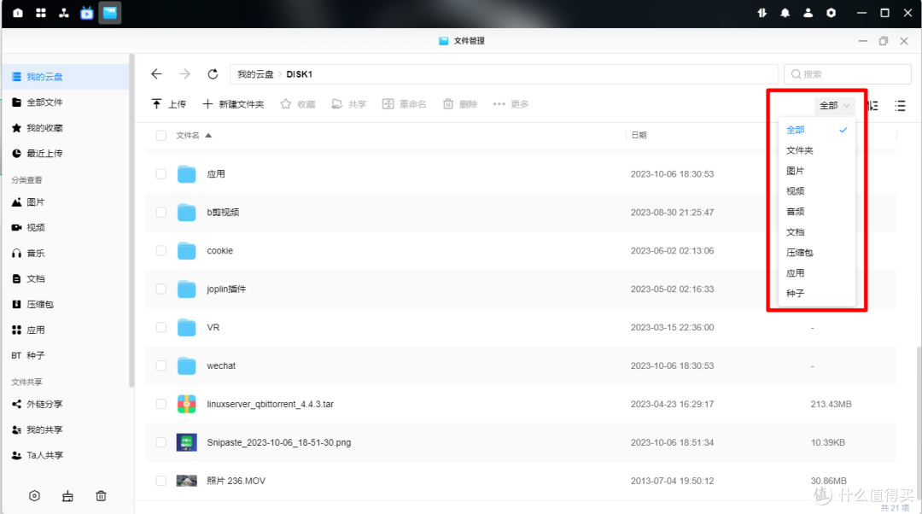Viewport: 922px width, 514px height.
Task: Click the 共享 share button
Action: (348, 104)
